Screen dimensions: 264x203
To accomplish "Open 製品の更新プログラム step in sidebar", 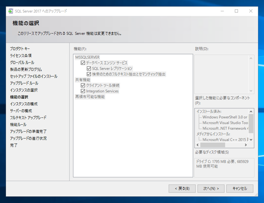I will [x=26, y=69].
